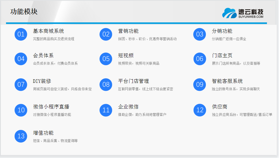Image resolution: width=279 pixels, height=158 pixels.
Task: Open the 平台门店管理 title
Action: pos(133,81)
